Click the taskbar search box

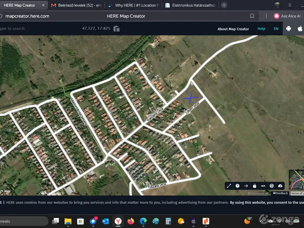[23, 221]
